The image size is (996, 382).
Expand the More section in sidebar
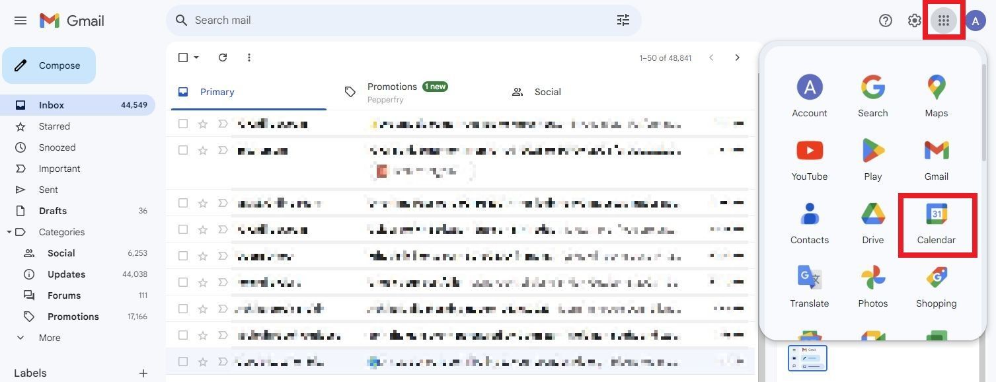[49, 338]
